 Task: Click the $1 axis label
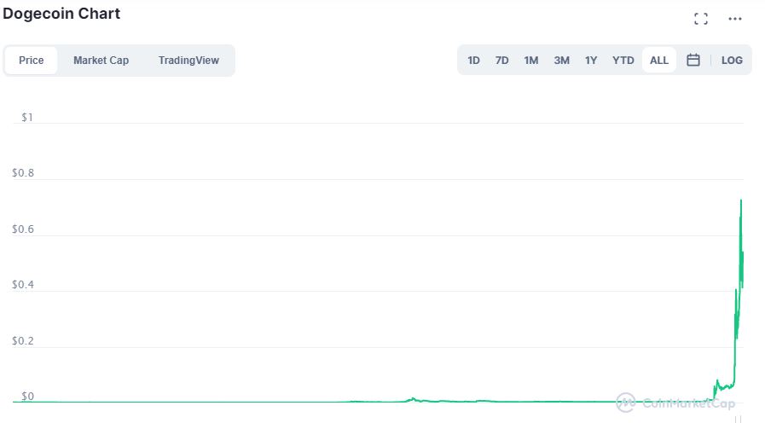[x=27, y=117]
